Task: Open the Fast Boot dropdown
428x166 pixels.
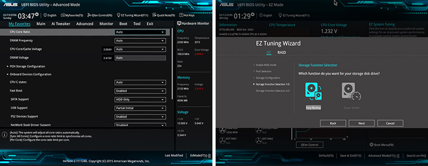Action: coord(140,91)
